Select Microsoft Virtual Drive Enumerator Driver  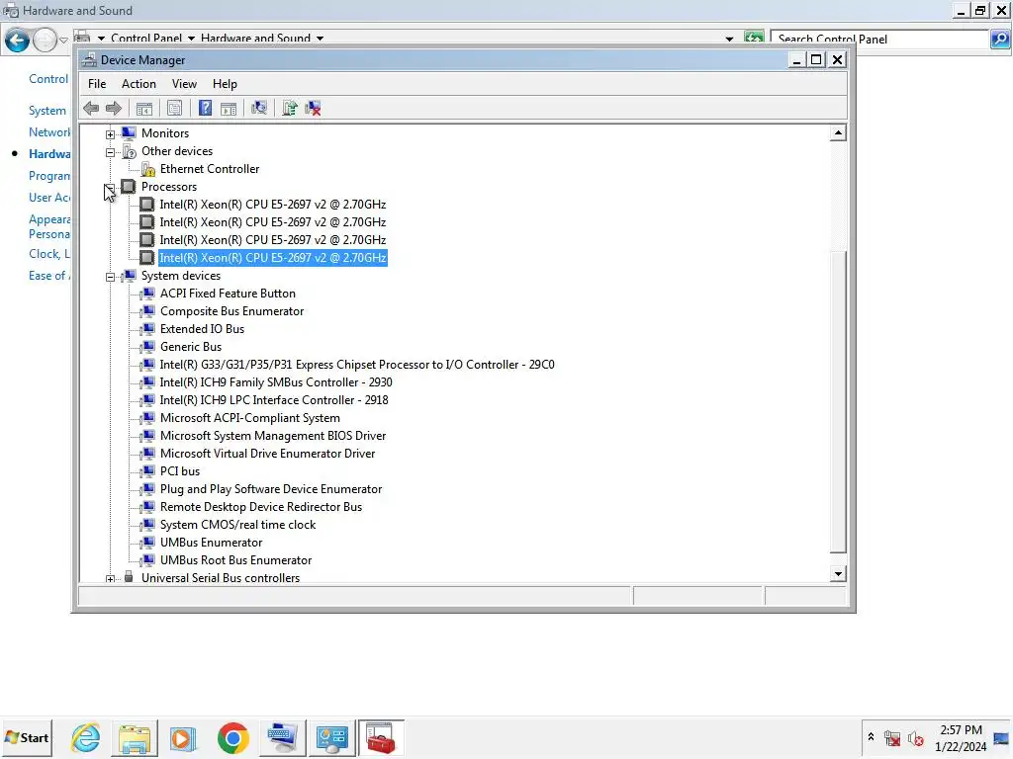click(267, 454)
